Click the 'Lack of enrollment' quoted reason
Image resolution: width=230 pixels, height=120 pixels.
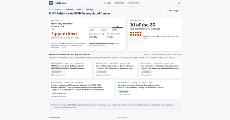[103, 75]
